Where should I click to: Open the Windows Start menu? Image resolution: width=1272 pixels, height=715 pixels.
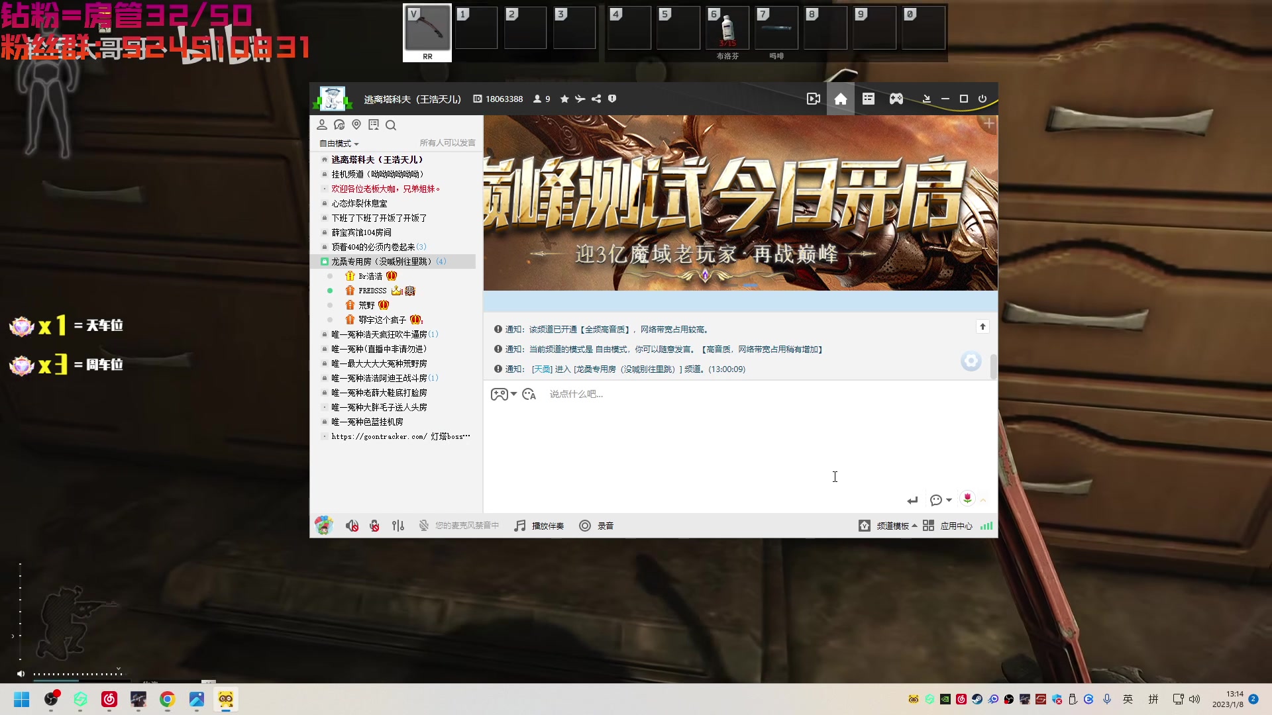[22, 699]
